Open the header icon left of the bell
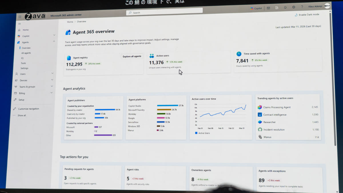 point(277,8)
